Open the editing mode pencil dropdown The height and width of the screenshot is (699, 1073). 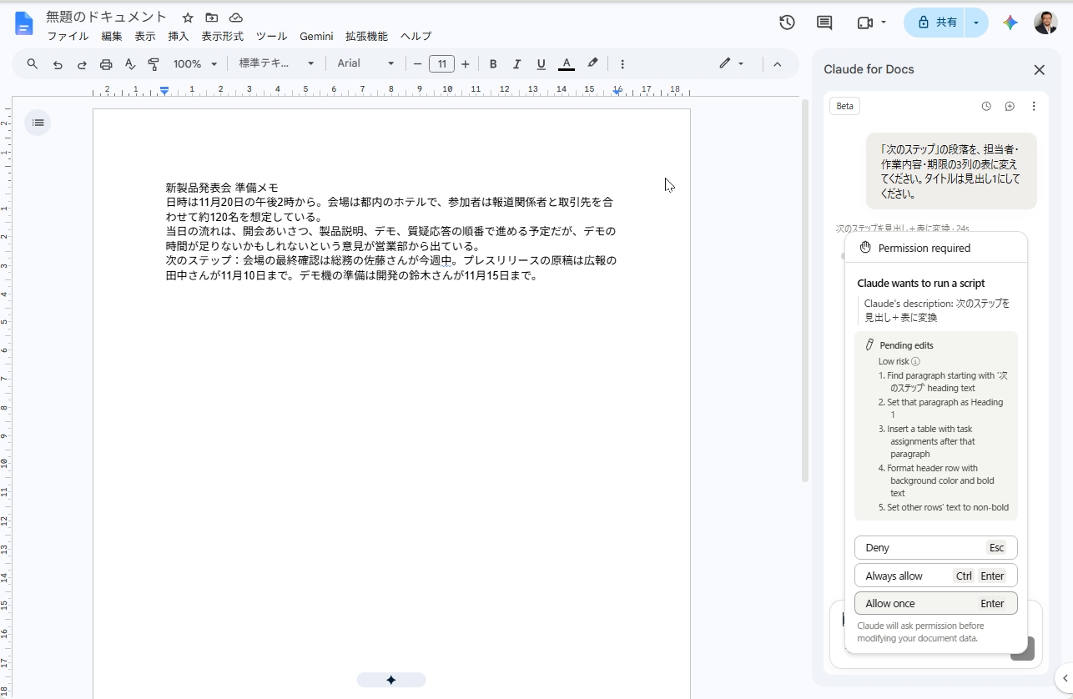[x=731, y=64]
